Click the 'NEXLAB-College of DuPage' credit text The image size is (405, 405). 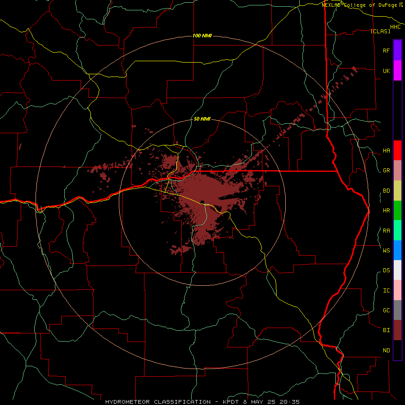[360, 5]
